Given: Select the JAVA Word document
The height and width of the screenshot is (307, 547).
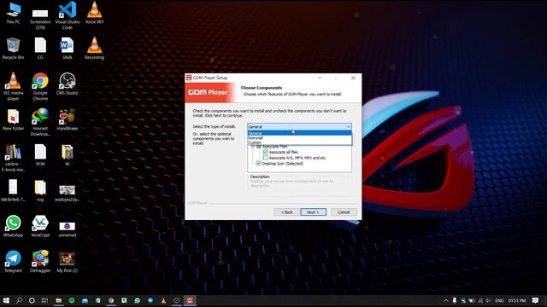Looking at the screenshot, I should pyautogui.click(x=68, y=49).
